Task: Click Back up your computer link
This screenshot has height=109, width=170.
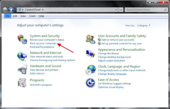Action: pyautogui.click(x=43, y=43)
